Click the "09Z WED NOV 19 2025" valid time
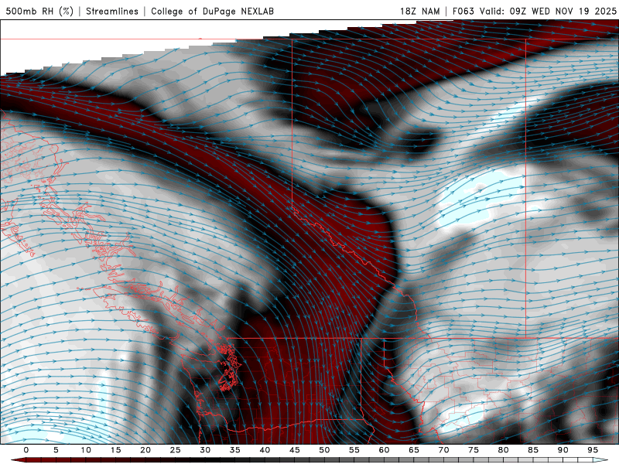619x464 pixels. point(563,11)
